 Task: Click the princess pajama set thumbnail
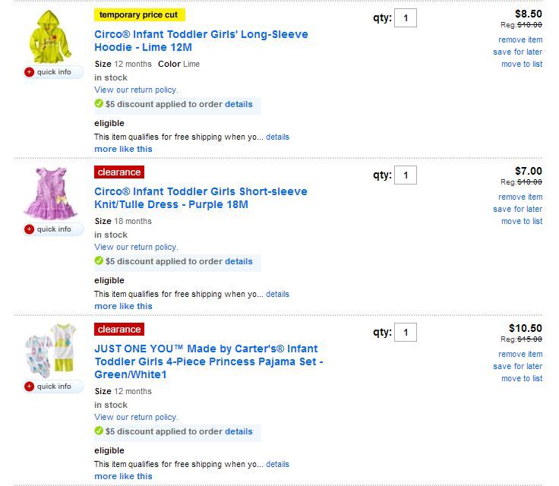click(x=49, y=349)
